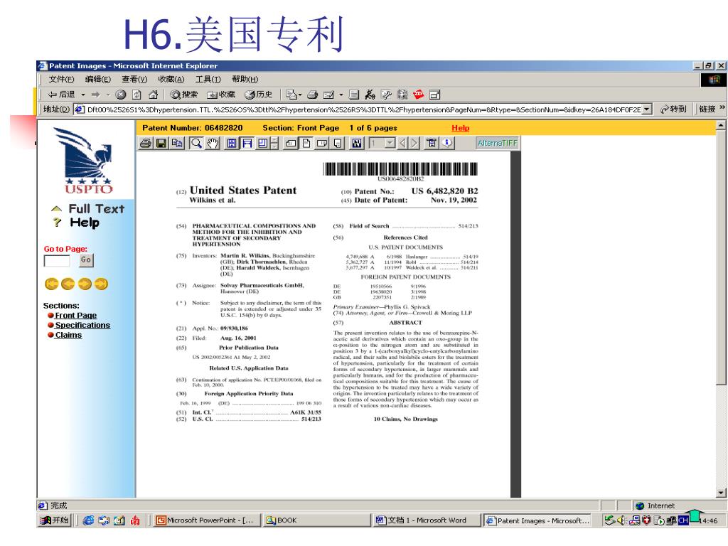Click the save image floppy icon
Viewport: 728px width, 546px height.
tap(161, 144)
